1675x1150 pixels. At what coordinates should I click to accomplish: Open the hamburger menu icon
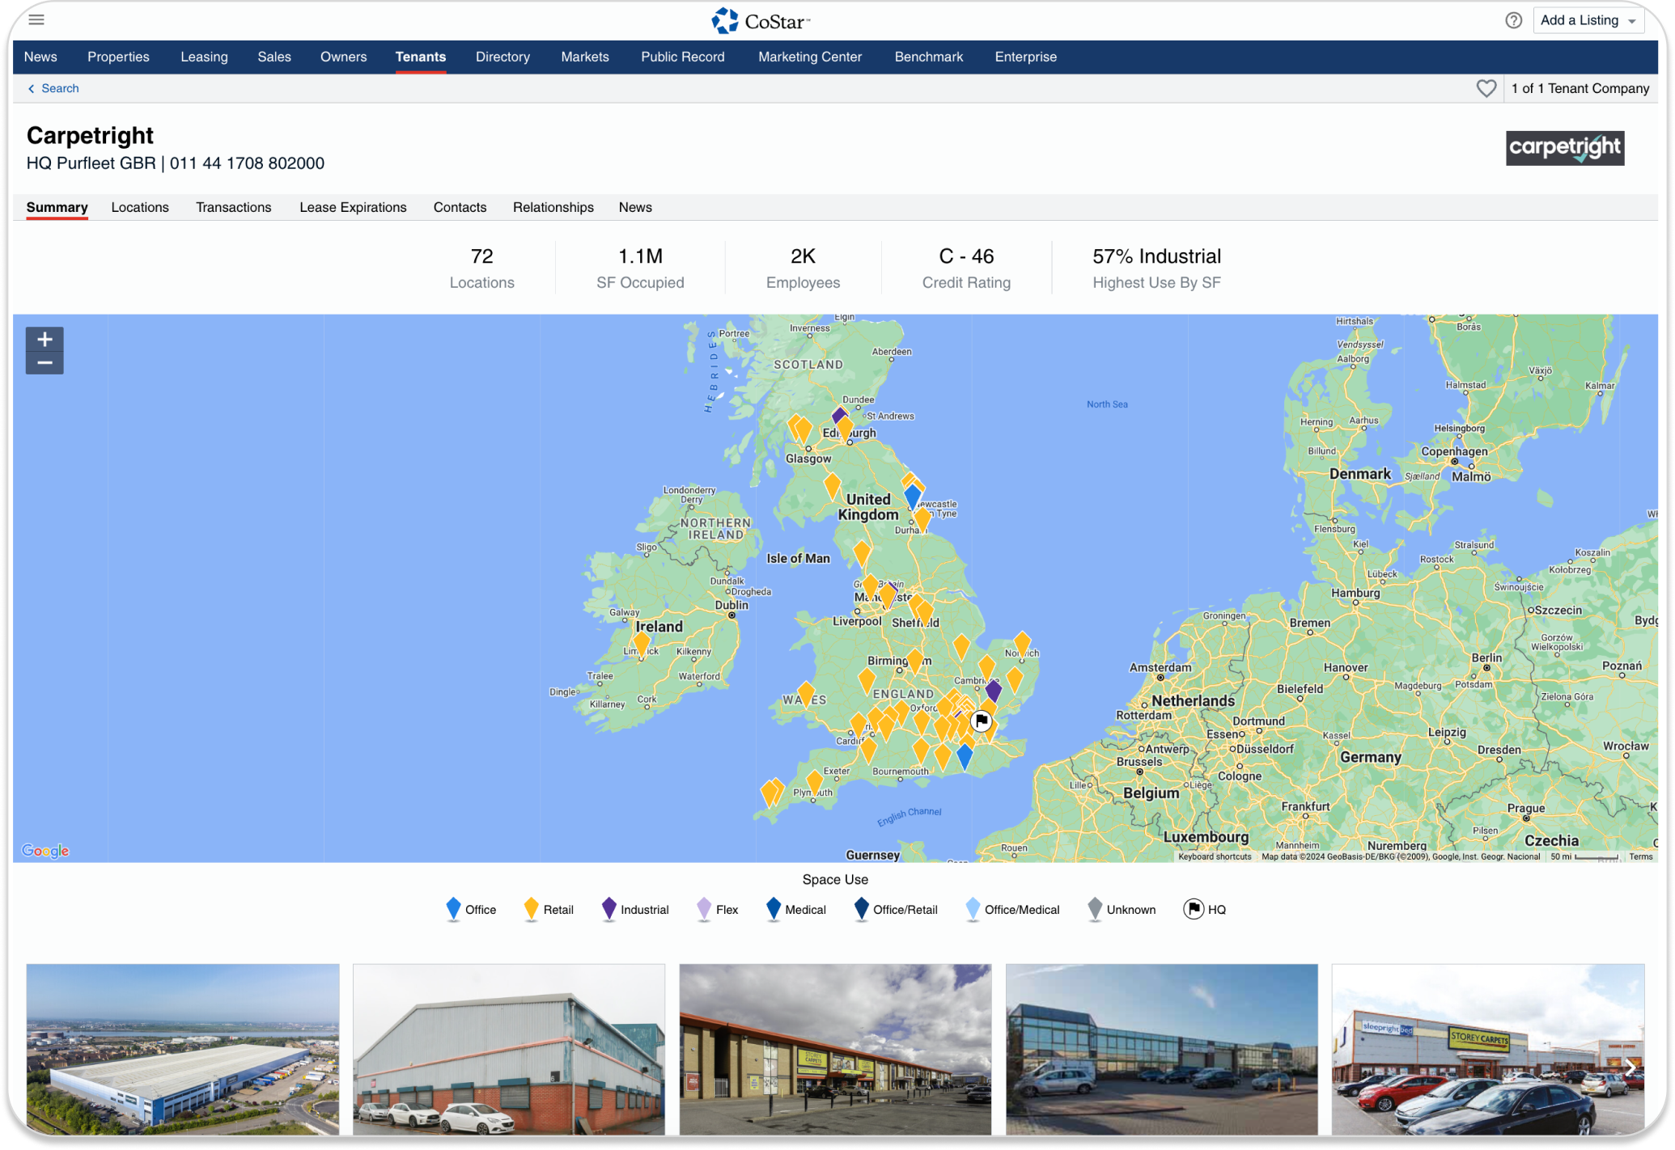point(36,20)
